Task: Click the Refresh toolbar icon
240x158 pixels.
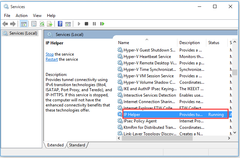Action: click(42, 24)
